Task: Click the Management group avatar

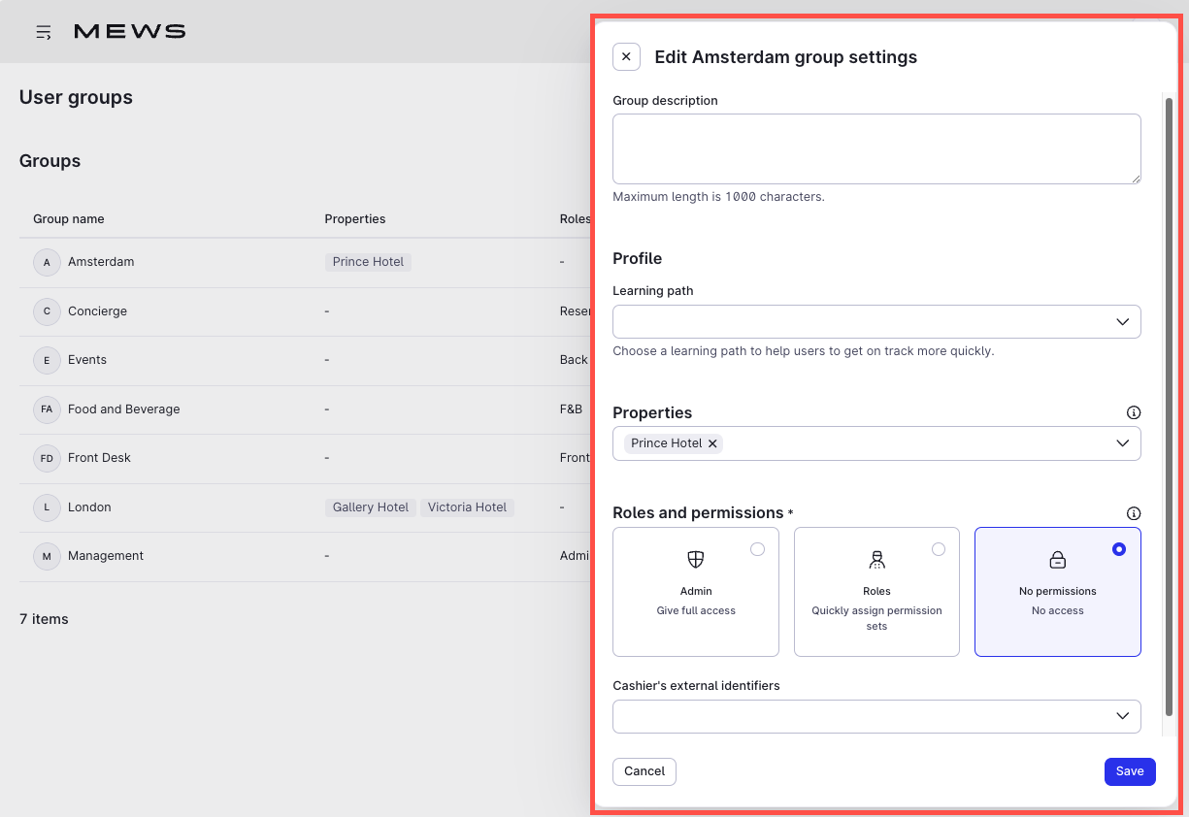Action: (x=47, y=556)
